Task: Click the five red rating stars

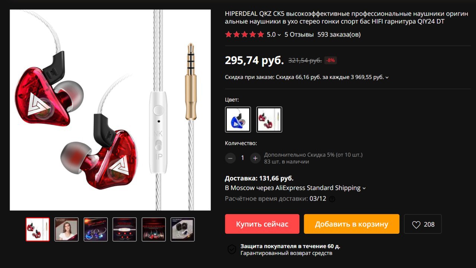Action: coord(245,35)
